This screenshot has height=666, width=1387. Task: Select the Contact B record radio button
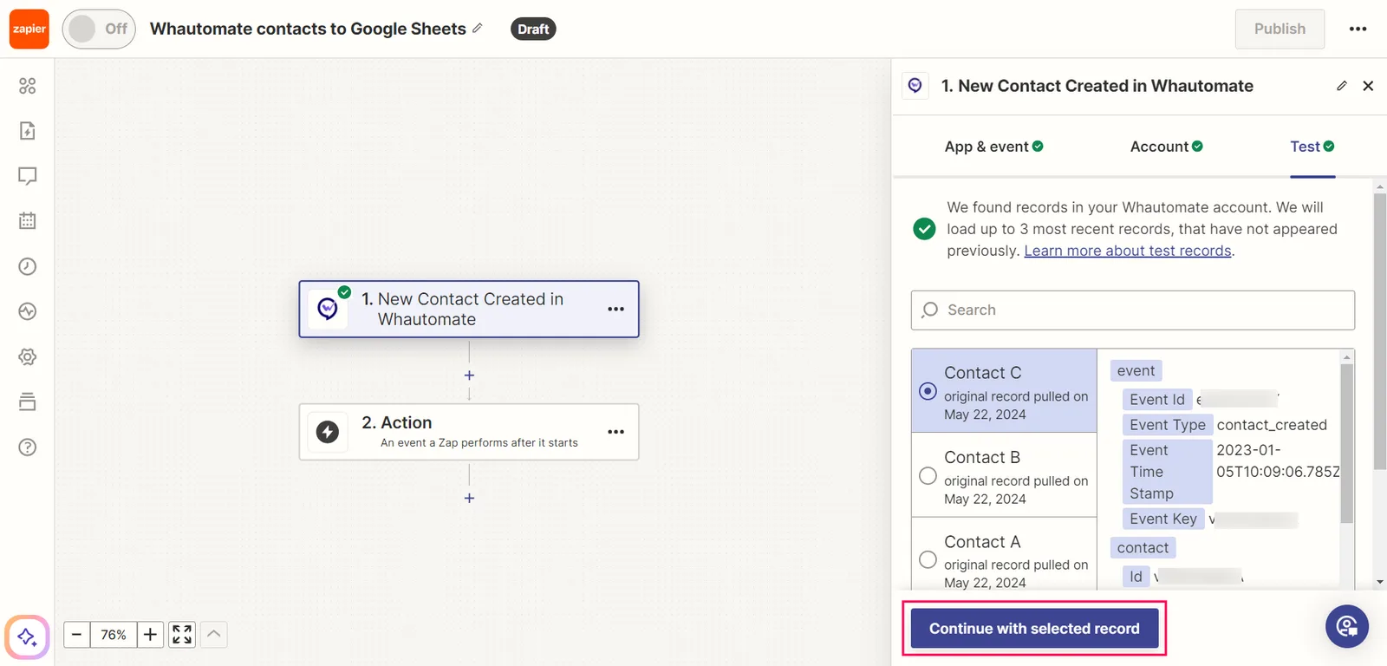tap(928, 476)
